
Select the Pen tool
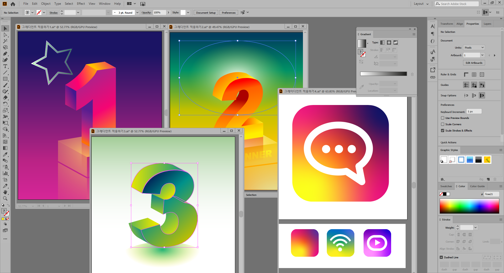5,54
